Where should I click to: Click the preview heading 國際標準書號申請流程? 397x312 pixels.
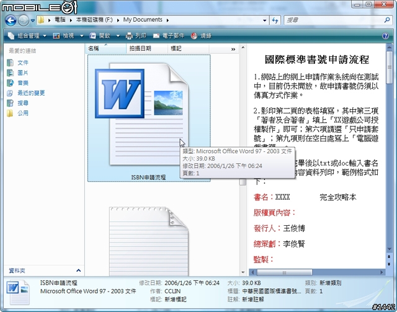[x=317, y=60]
